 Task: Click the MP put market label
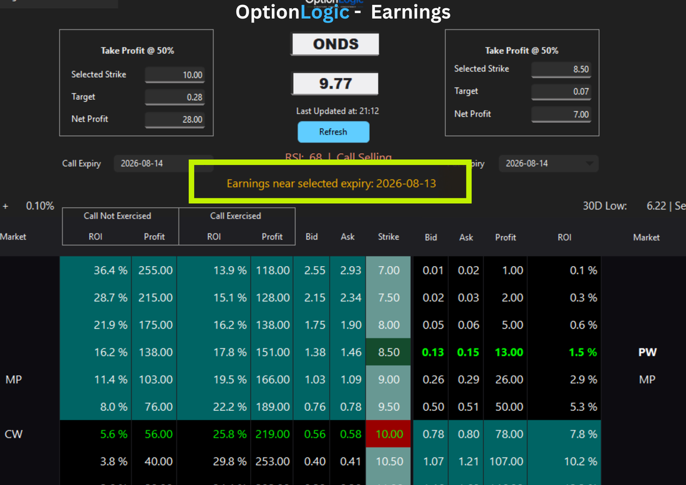(x=647, y=379)
